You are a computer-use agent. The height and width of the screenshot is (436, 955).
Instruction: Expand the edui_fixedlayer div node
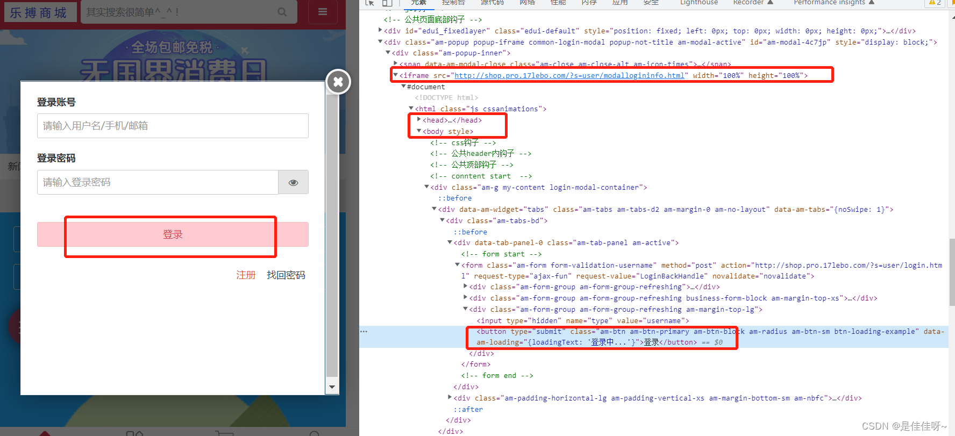(x=380, y=31)
